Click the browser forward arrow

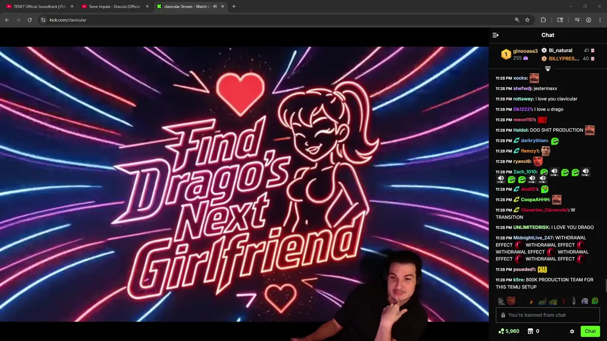click(x=18, y=20)
